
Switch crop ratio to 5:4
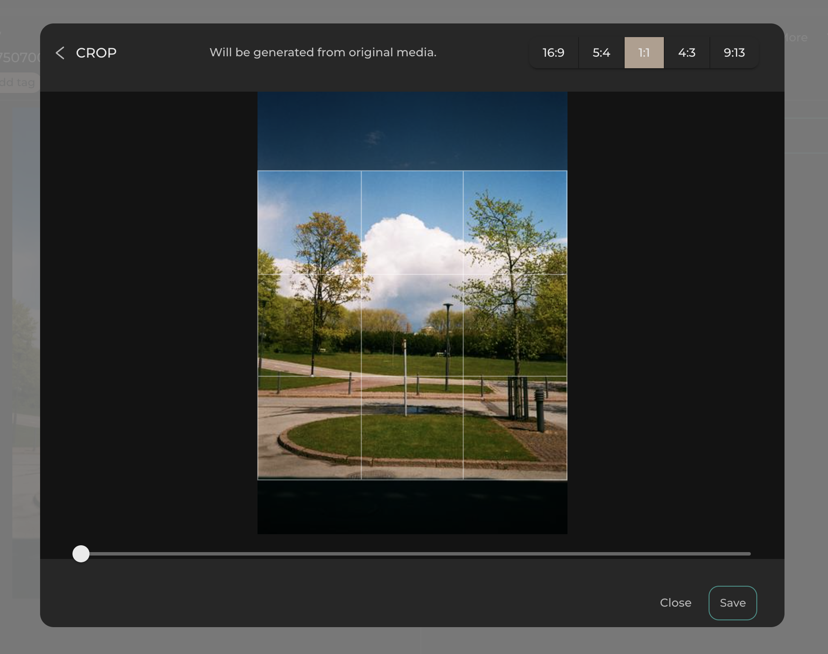pos(601,53)
